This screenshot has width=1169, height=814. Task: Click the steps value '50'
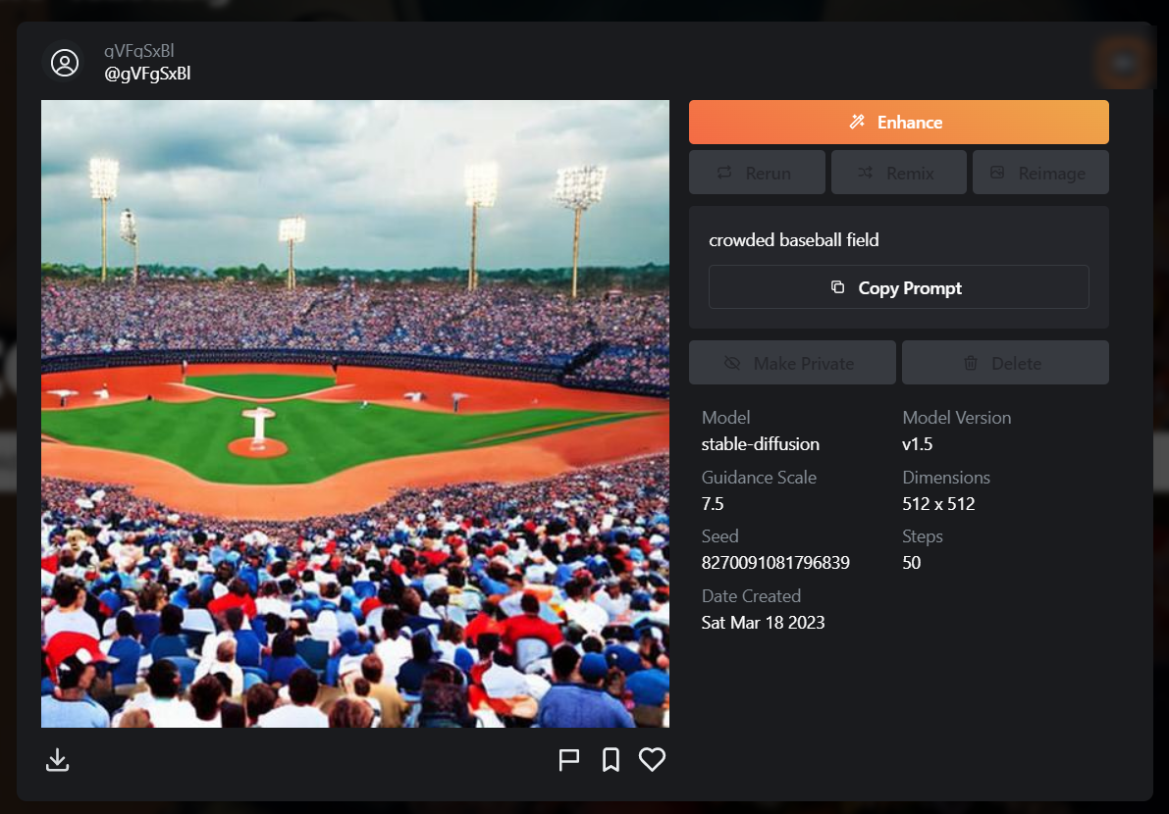tap(911, 563)
